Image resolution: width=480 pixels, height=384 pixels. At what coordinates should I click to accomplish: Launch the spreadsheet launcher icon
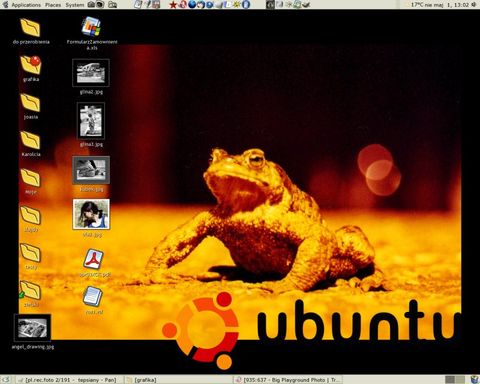pyautogui.click(x=156, y=5)
